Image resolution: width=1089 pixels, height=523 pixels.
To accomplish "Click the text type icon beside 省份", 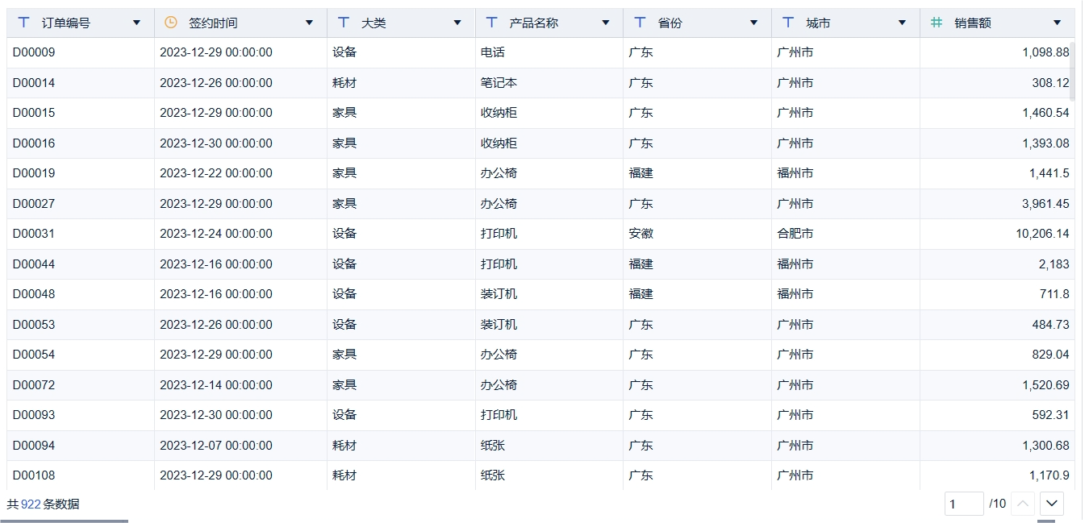I will pyautogui.click(x=640, y=23).
